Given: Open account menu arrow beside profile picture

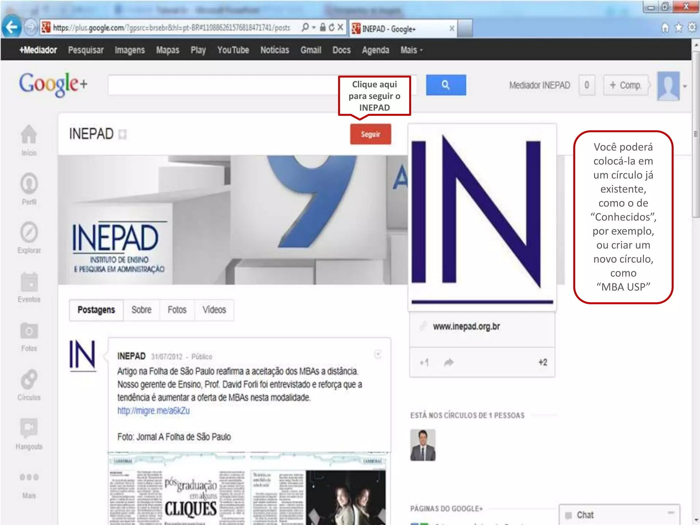Looking at the screenshot, I should 685,86.
